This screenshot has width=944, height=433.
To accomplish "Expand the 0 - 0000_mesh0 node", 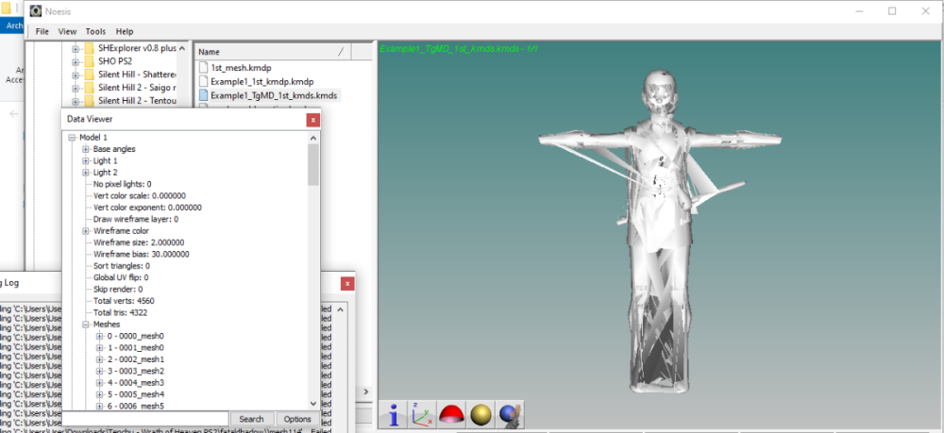I will (x=99, y=336).
